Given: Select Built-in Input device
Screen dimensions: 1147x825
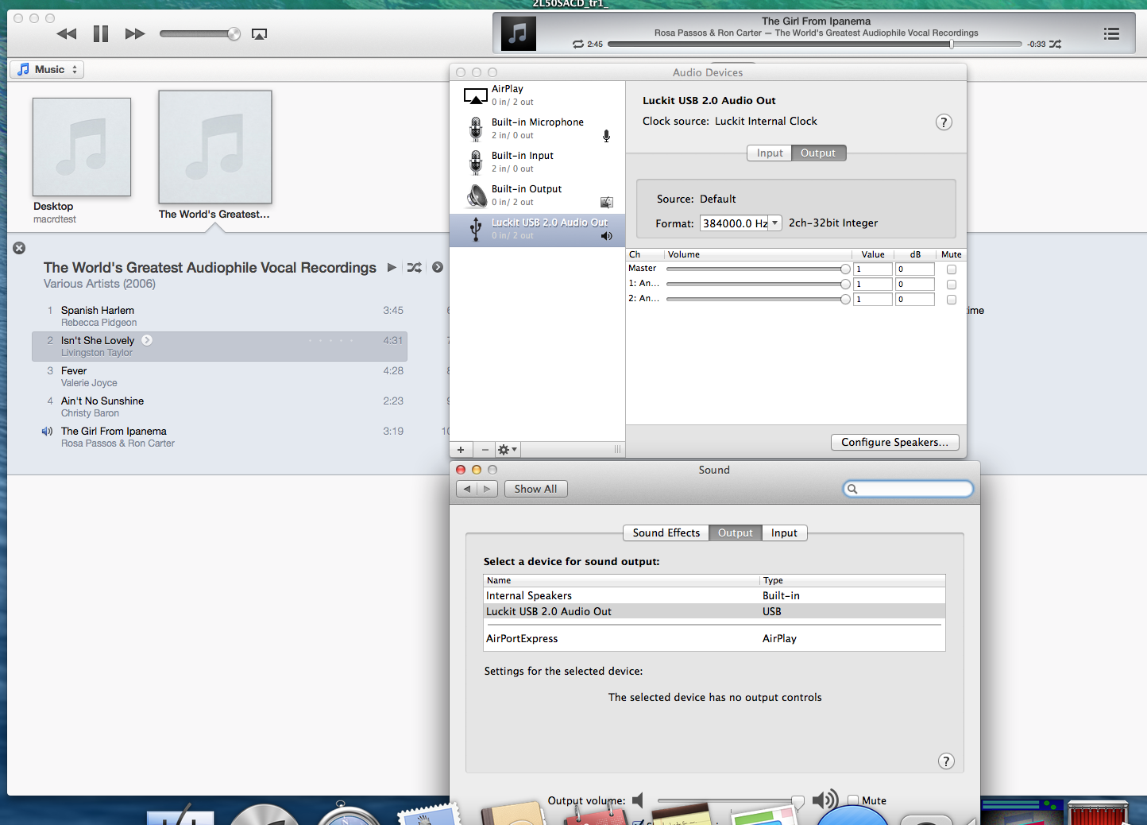Looking at the screenshot, I should point(537,163).
